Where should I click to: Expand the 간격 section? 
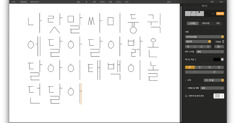click(186, 80)
